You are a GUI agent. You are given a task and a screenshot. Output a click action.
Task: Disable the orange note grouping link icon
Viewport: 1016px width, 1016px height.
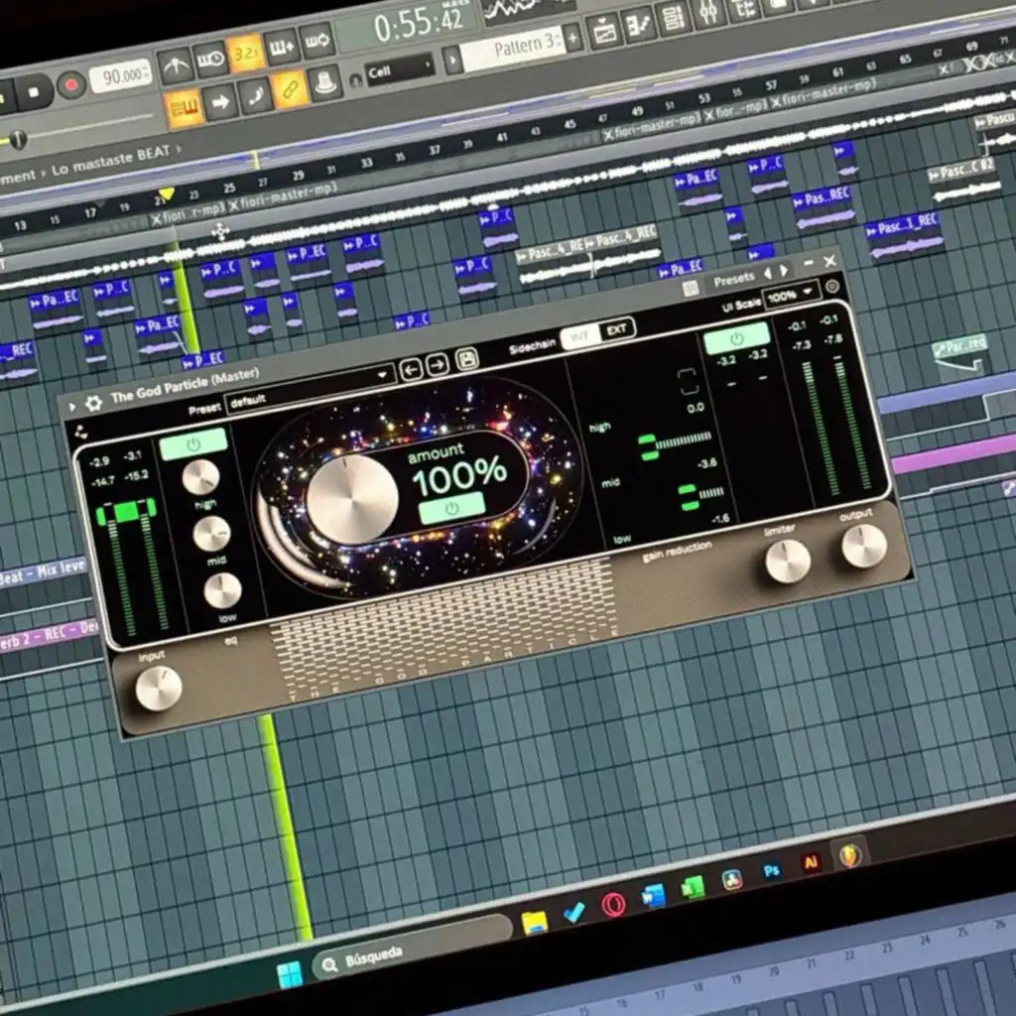(291, 88)
